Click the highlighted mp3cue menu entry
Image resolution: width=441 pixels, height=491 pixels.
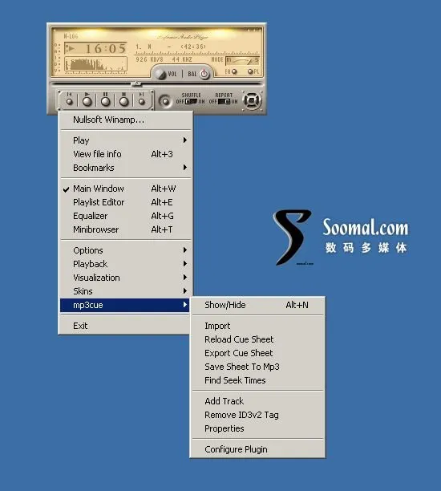pos(125,305)
